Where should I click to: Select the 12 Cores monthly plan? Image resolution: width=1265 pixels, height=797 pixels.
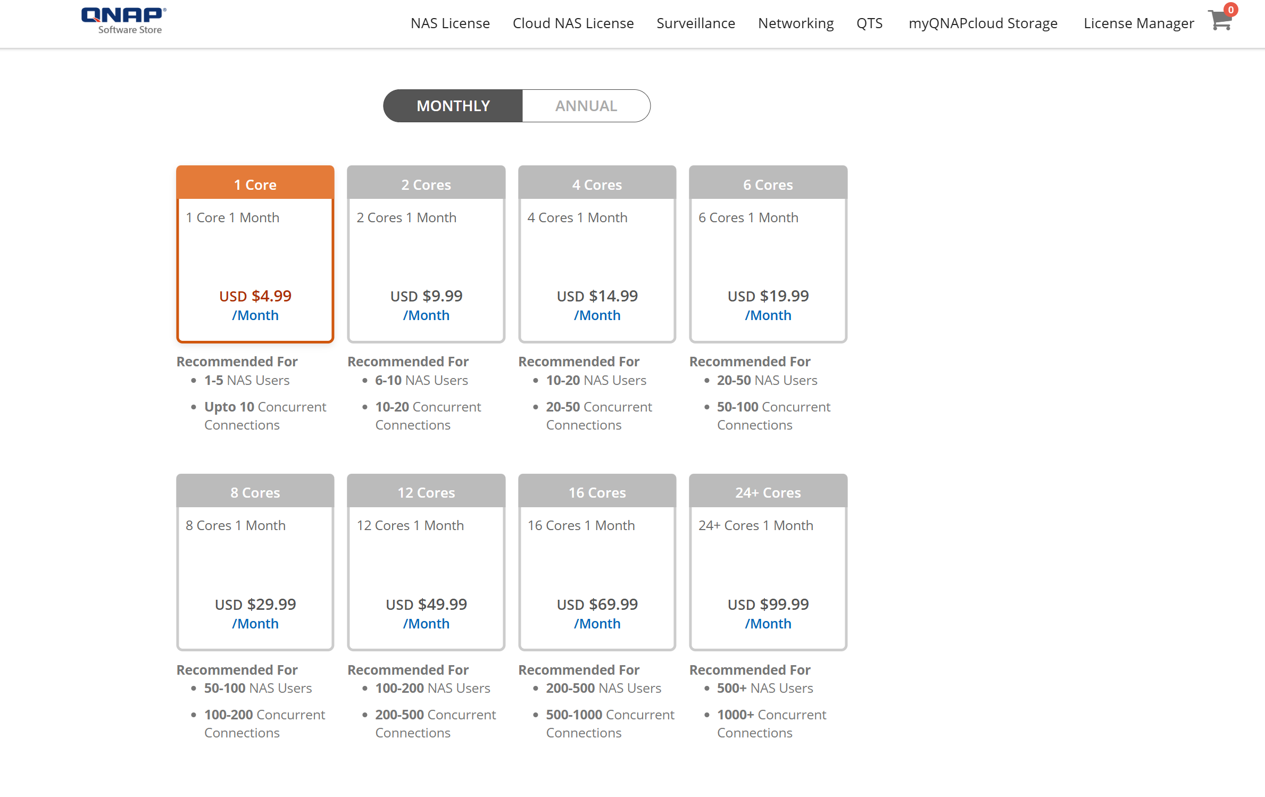click(426, 561)
